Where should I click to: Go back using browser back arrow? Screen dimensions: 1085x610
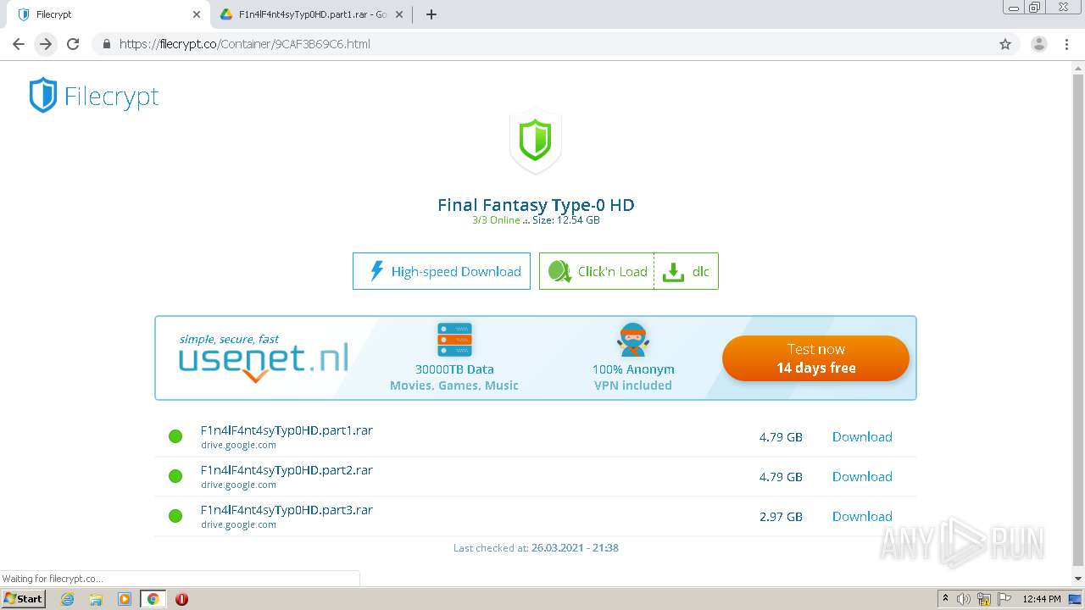[x=19, y=44]
